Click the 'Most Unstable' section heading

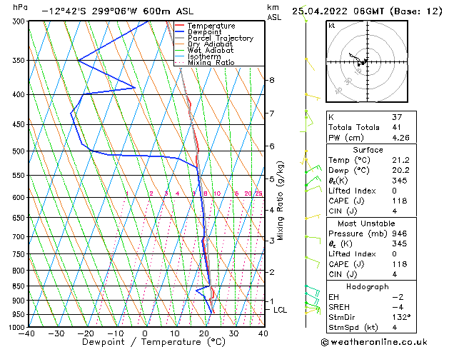pos(366,223)
